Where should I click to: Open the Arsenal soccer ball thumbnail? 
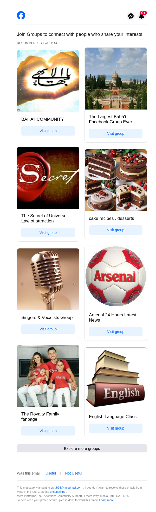(x=116, y=277)
